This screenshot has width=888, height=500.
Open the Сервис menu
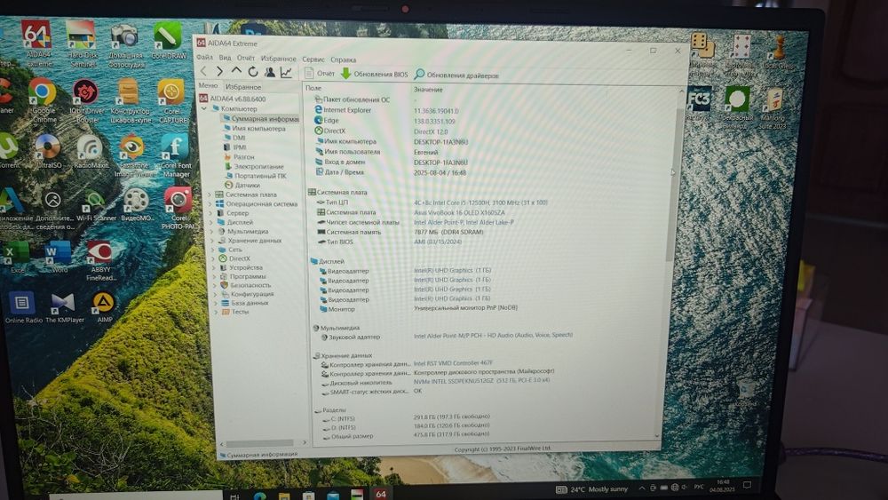pyautogui.click(x=313, y=59)
